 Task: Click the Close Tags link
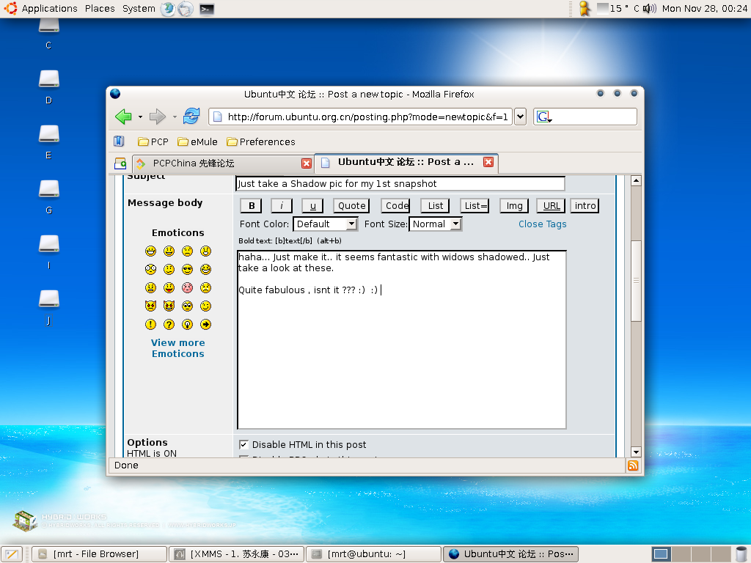coord(542,224)
